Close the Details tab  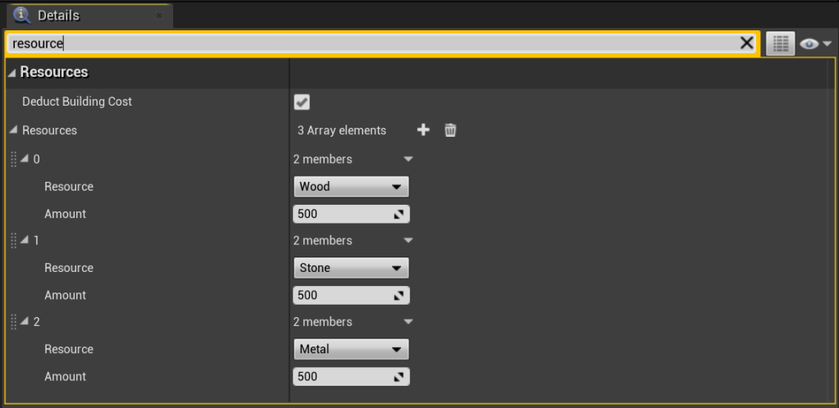159,16
